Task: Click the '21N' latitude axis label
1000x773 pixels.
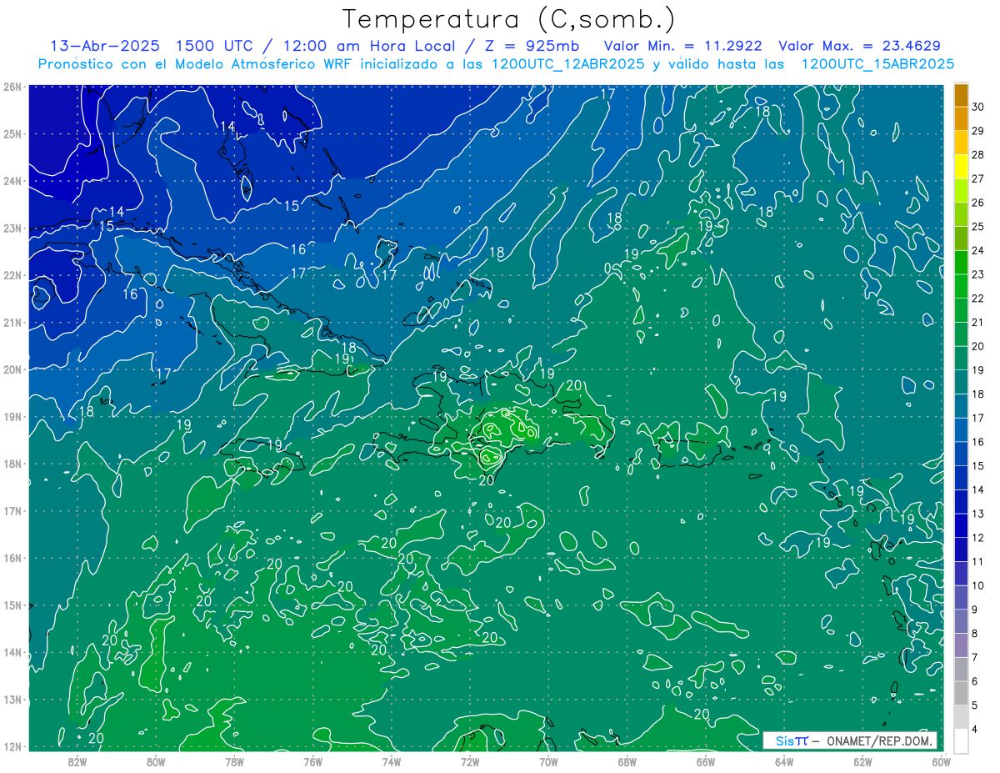Action: click(12, 322)
